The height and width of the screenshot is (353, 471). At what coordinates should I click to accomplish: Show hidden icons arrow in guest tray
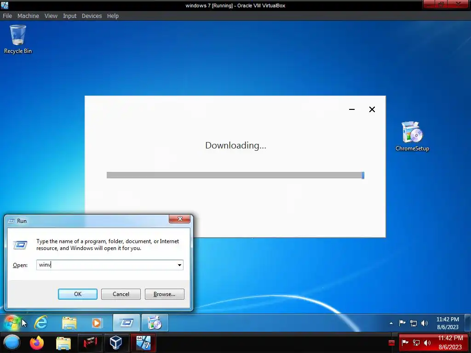pyautogui.click(x=391, y=323)
